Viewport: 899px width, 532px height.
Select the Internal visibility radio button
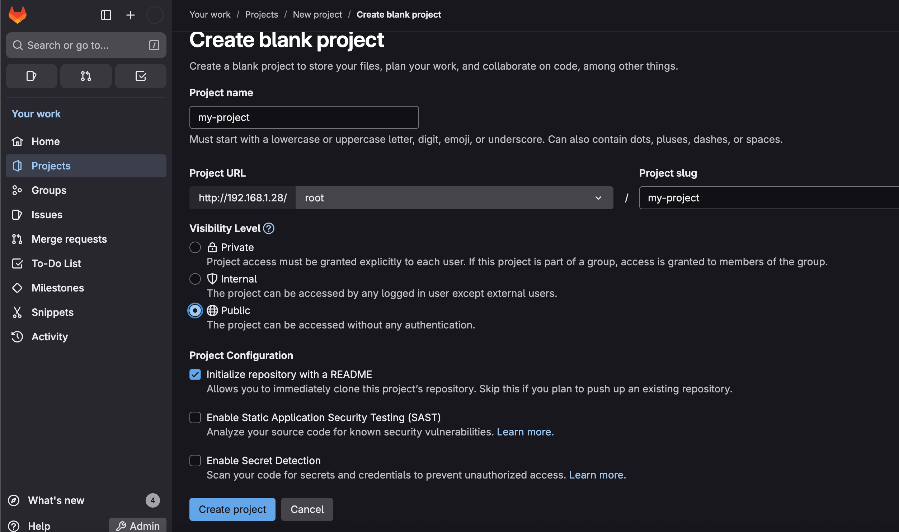[x=195, y=279]
